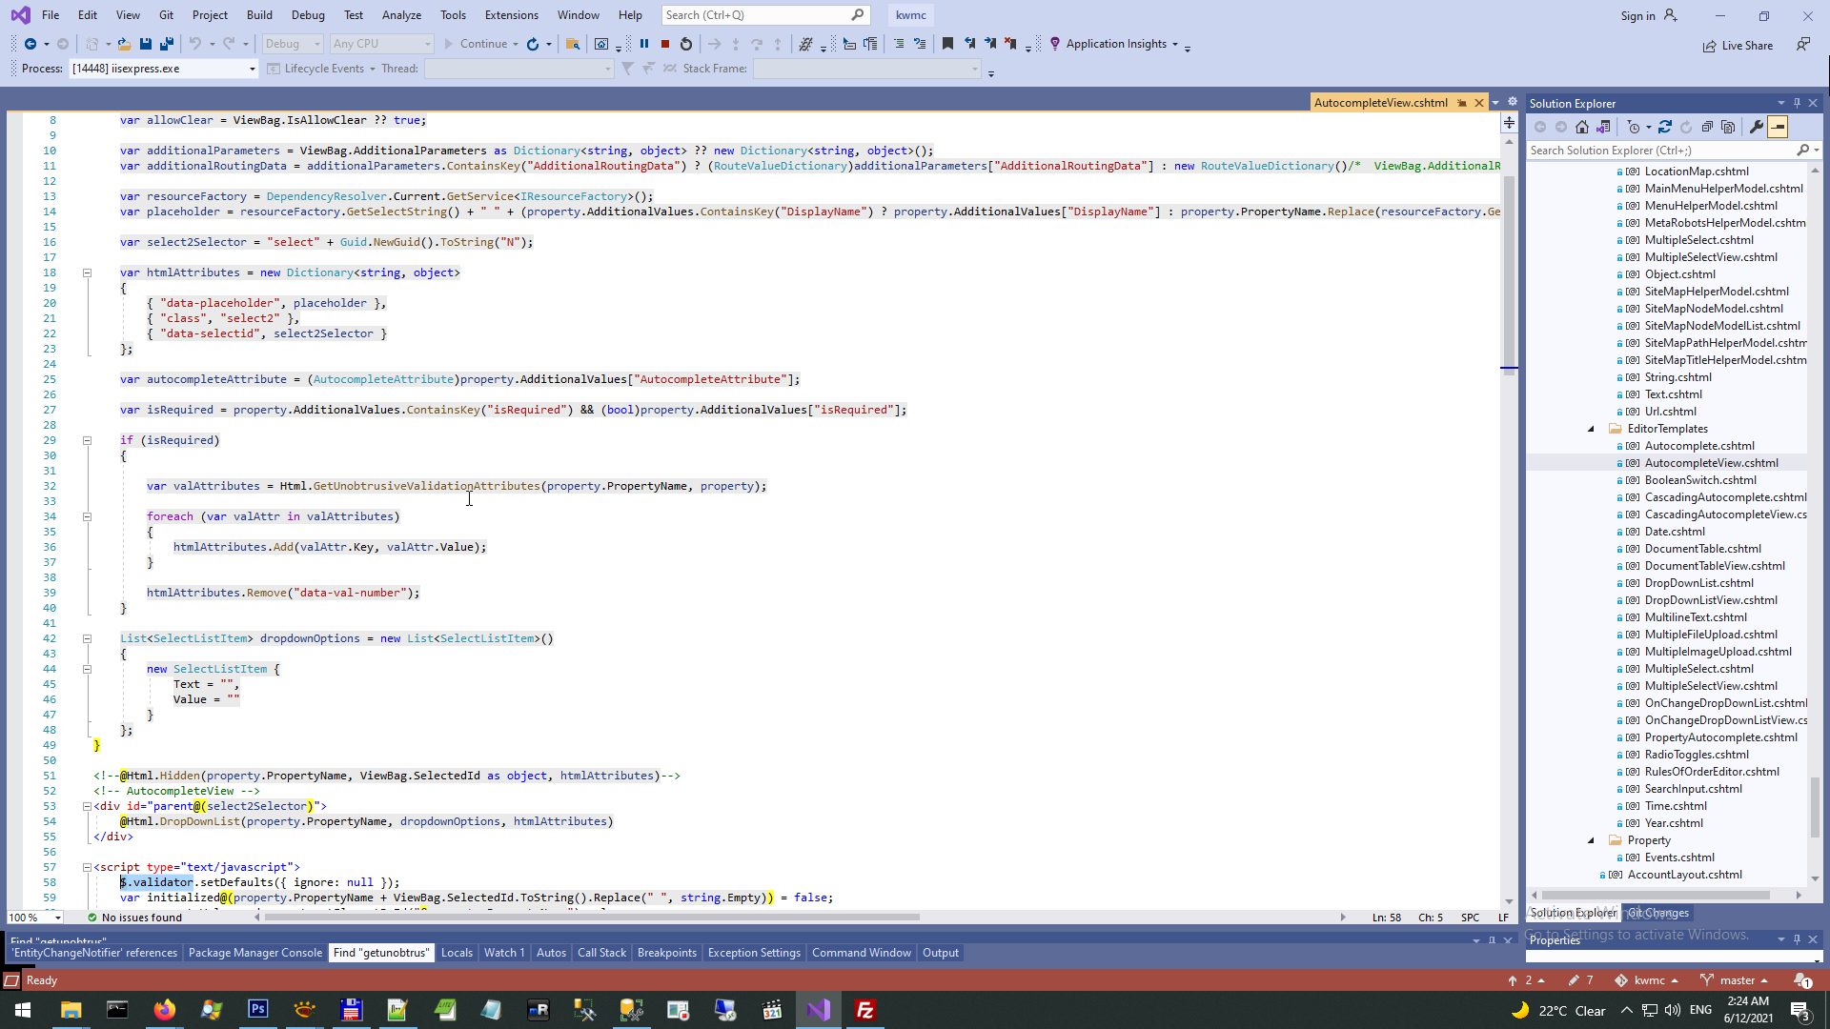Open the Debug menu
This screenshot has width=1830, height=1029.
pos(308,14)
